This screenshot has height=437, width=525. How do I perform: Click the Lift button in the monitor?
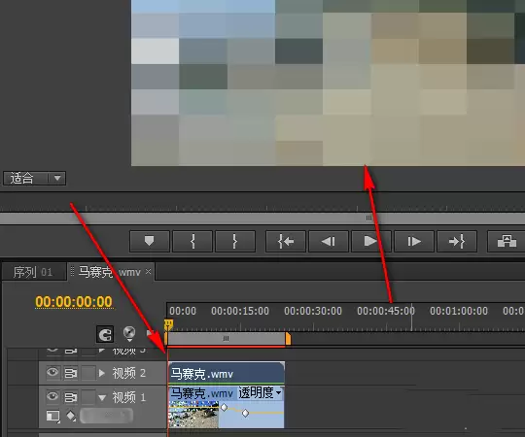click(x=507, y=241)
